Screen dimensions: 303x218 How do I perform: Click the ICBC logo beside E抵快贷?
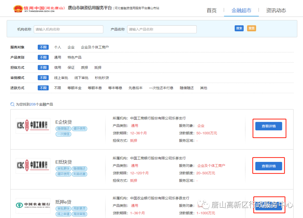click(33, 166)
